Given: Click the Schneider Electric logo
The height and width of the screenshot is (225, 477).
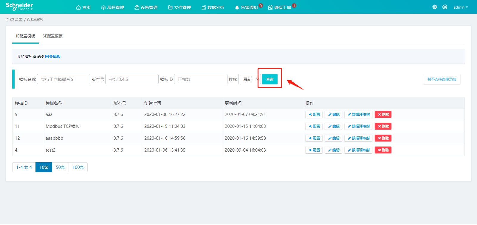Looking at the screenshot, I should 19,7.
